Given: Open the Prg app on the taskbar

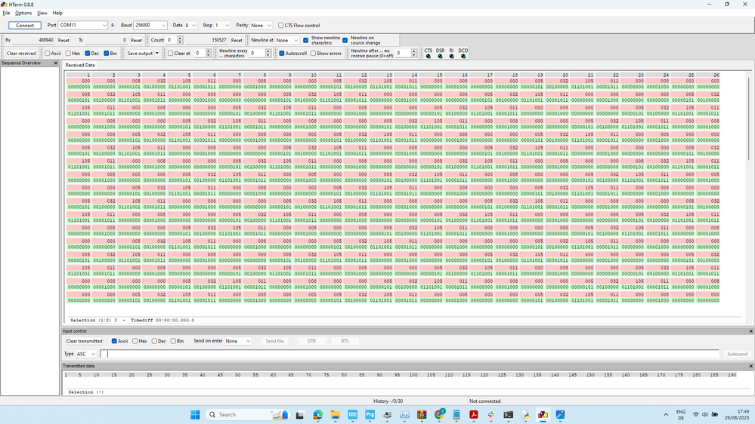Looking at the screenshot, I should coord(370,414).
